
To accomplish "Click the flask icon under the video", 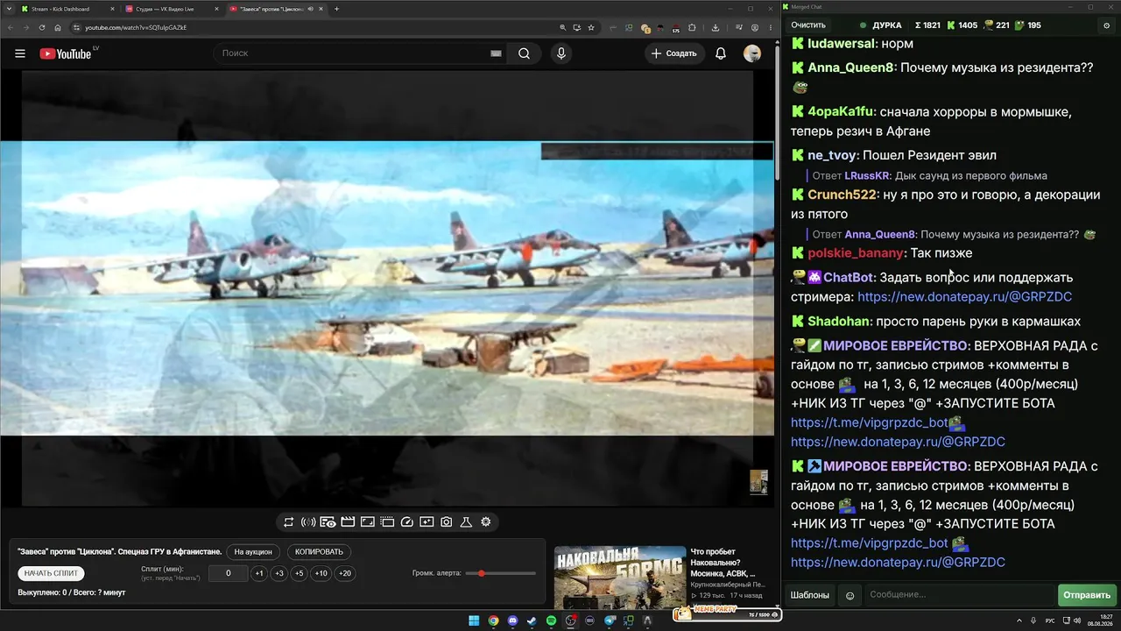I will [x=466, y=522].
